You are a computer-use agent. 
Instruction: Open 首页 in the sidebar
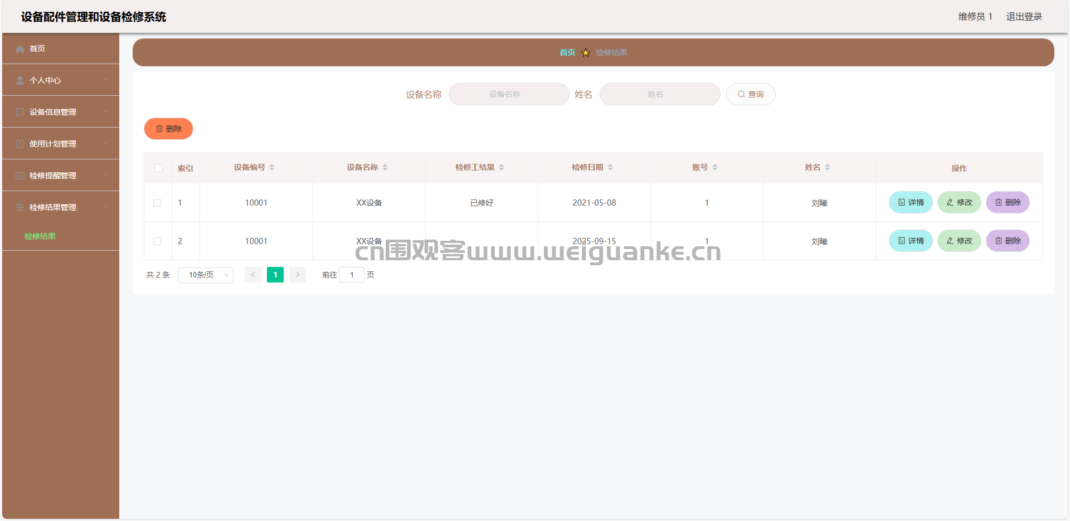[61, 48]
